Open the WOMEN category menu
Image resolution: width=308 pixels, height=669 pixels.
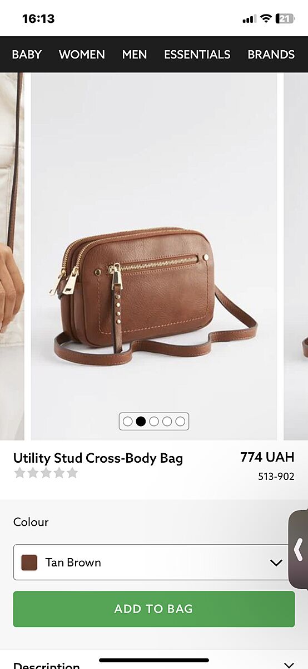[x=82, y=55]
